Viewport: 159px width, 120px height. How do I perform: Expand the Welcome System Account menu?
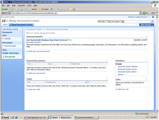138,17
